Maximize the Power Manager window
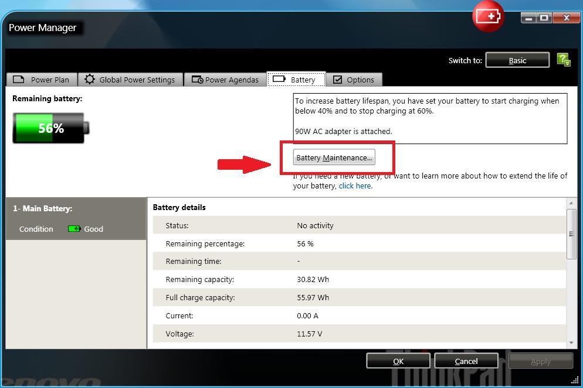 pos(544,18)
